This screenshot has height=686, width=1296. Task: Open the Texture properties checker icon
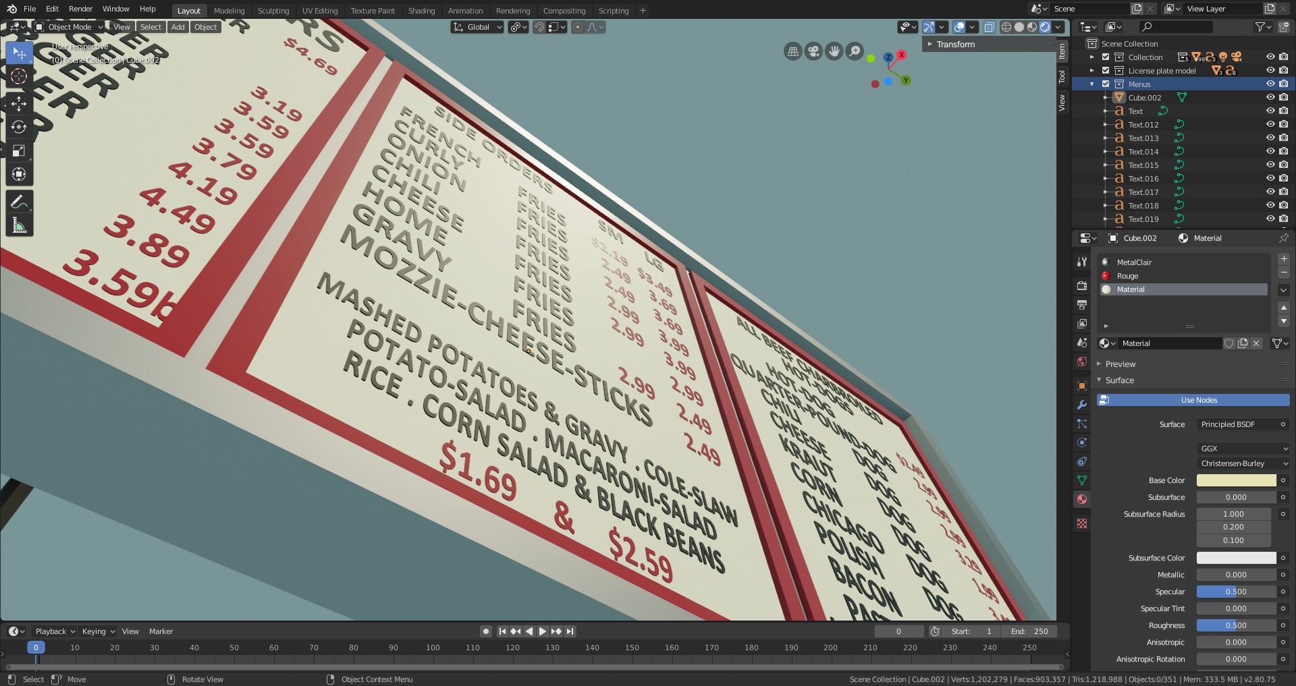[x=1082, y=523]
